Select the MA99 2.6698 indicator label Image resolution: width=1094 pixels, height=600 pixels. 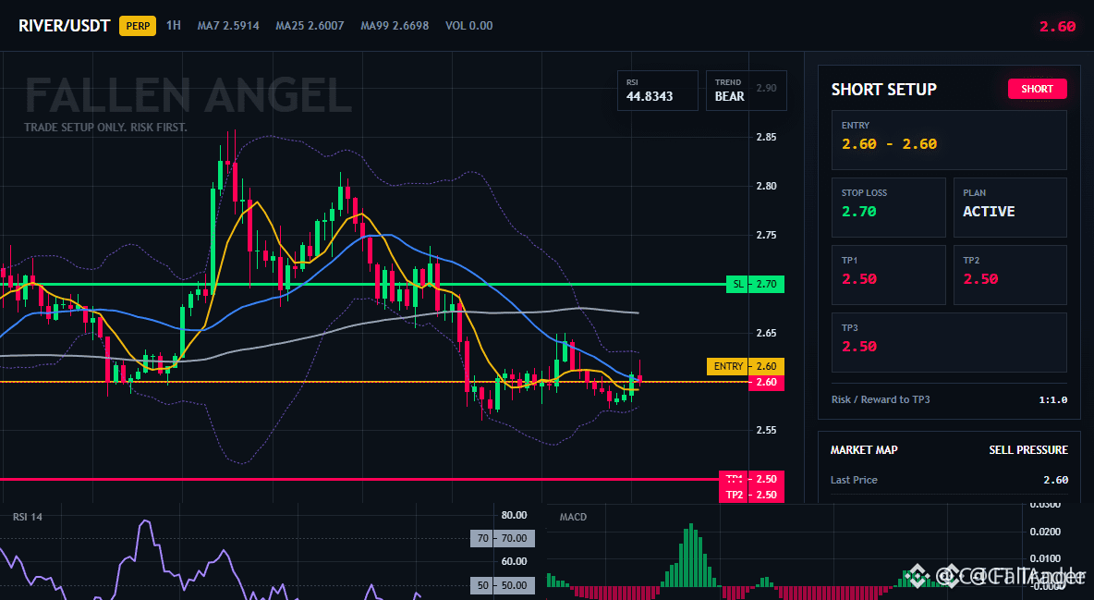395,26
